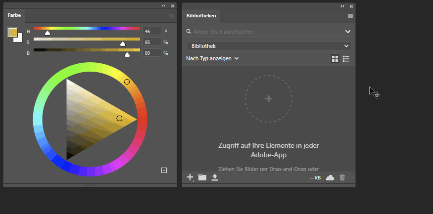
Task: Switch to grid view of library items
Action: (x=335, y=59)
